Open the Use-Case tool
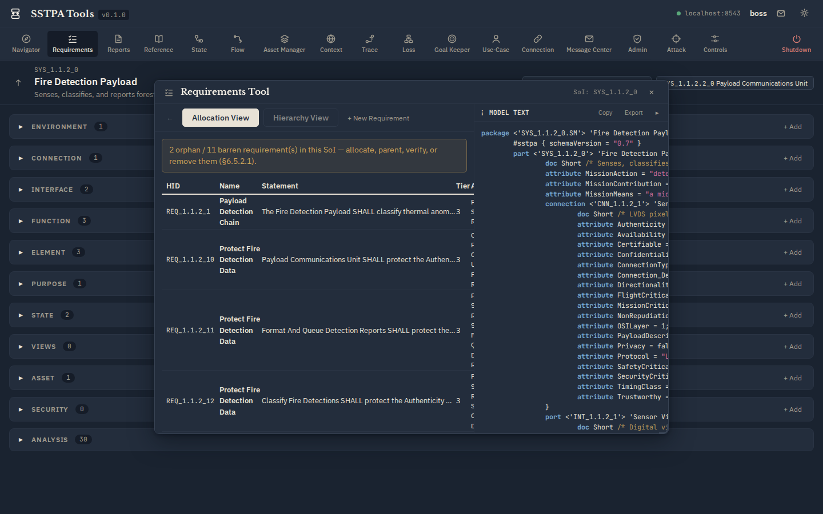The width and height of the screenshot is (823, 514). (496, 44)
